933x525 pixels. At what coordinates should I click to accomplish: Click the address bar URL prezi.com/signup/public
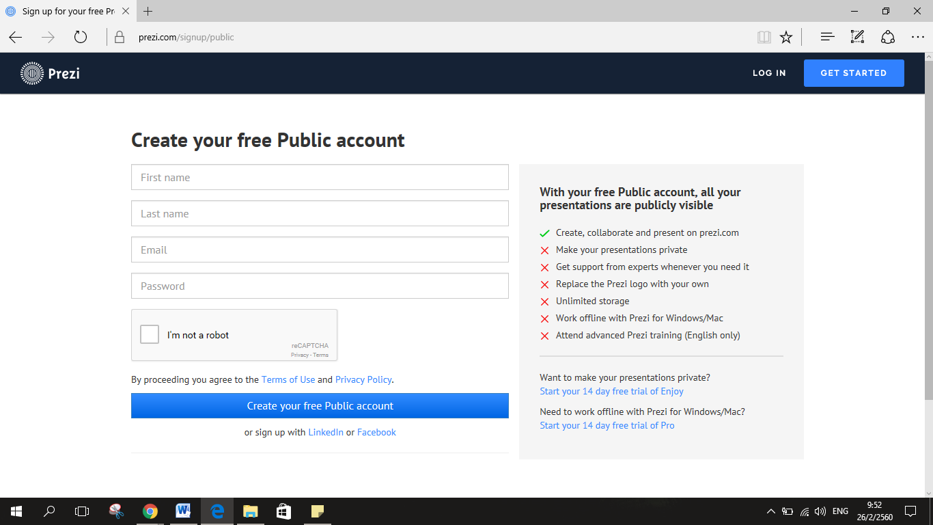[186, 37]
